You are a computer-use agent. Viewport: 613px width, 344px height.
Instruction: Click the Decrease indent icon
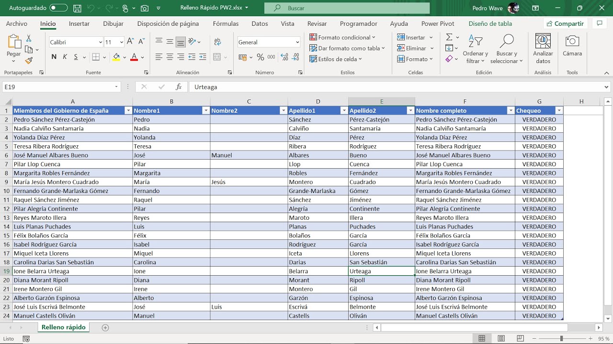(192, 57)
